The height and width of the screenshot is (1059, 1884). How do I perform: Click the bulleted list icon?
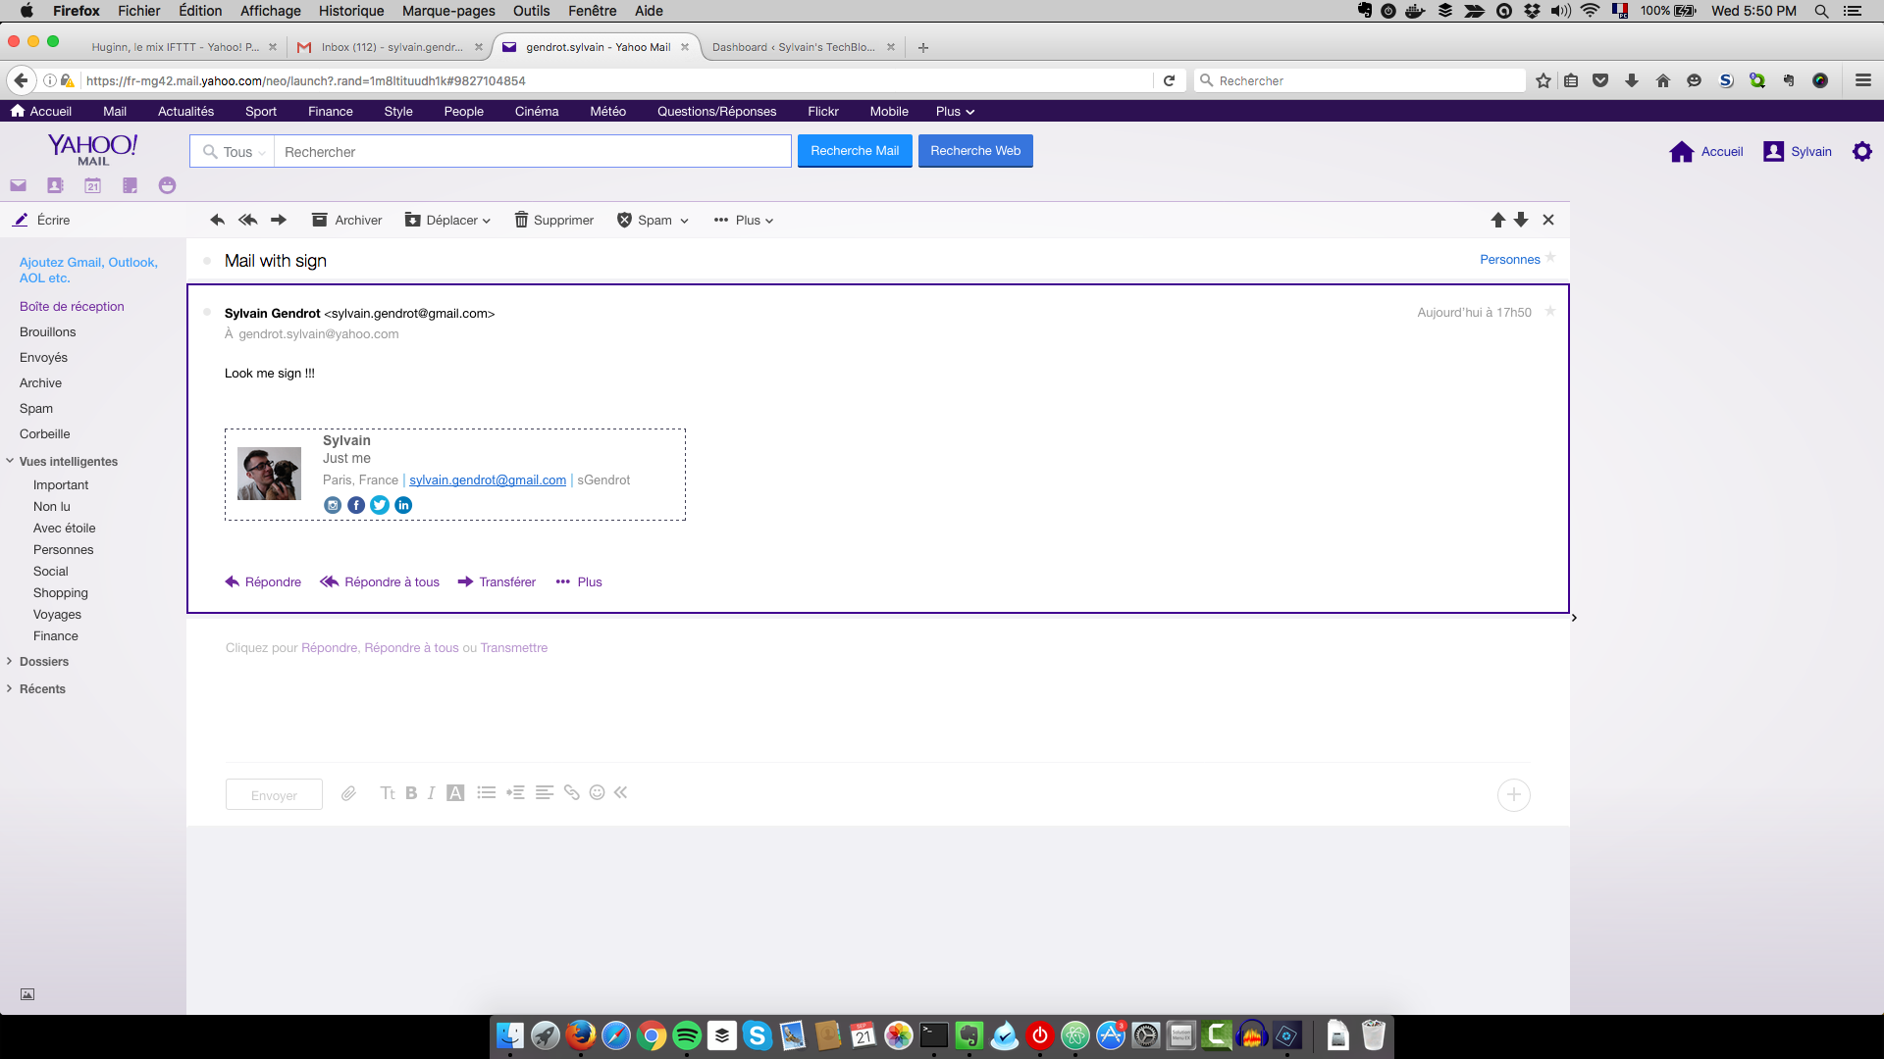tap(487, 792)
